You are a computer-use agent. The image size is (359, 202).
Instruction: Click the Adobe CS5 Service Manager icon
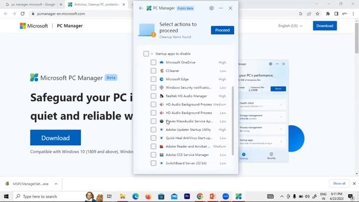point(162,155)
